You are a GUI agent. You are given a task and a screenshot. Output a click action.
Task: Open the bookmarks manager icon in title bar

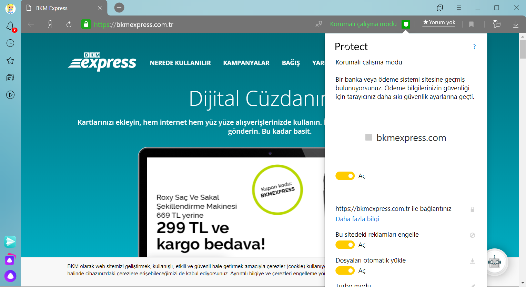point(440,8)
